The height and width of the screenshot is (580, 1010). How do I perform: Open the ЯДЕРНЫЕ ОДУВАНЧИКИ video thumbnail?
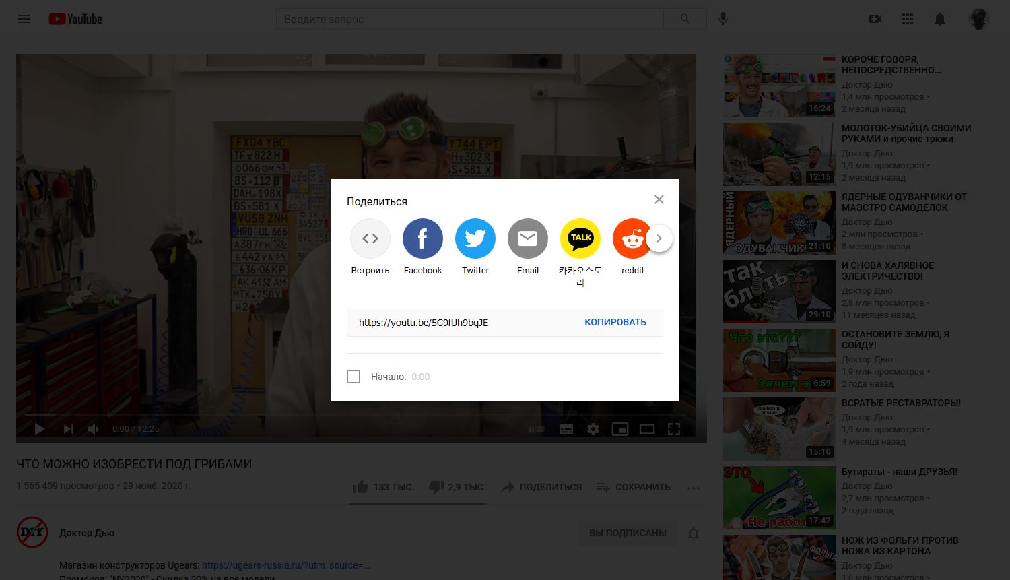pos(780,223)
